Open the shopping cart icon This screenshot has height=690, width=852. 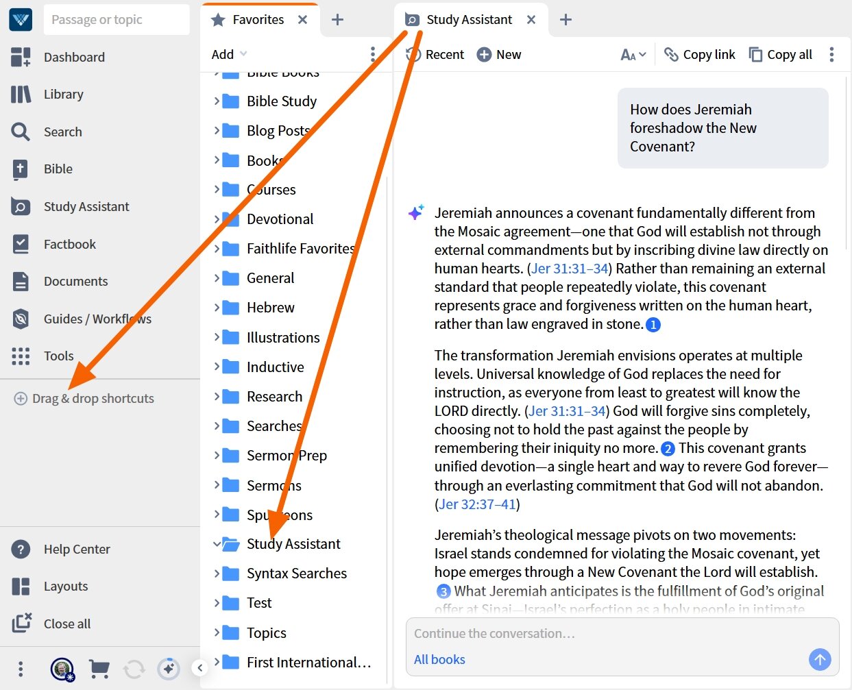pos(99,668)
